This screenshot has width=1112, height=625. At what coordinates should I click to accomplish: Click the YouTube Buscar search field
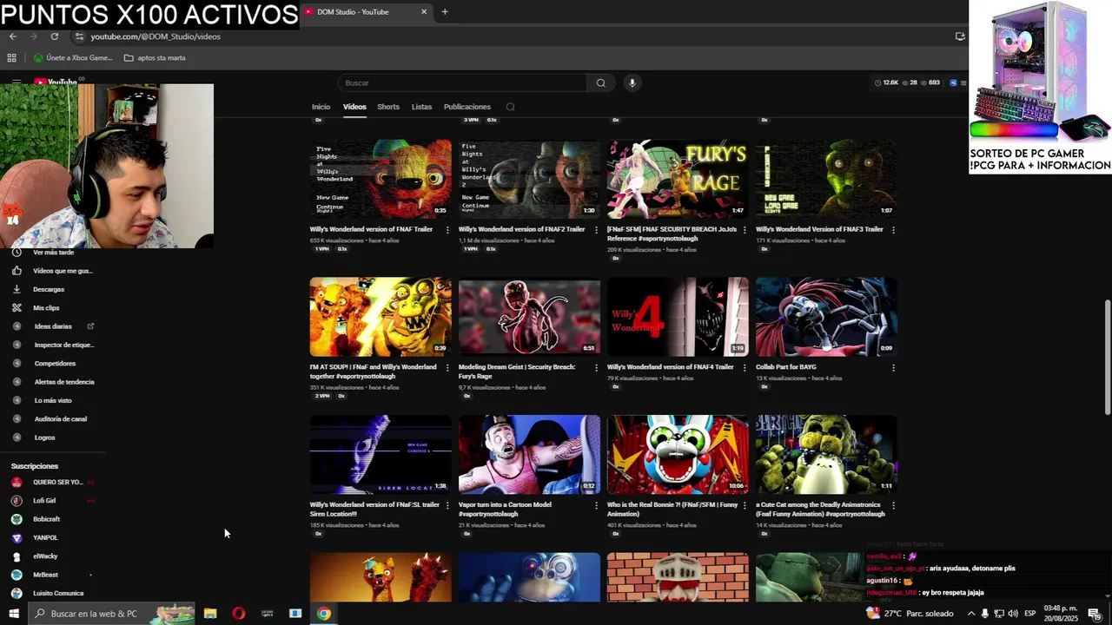click(x=463, y=82)
